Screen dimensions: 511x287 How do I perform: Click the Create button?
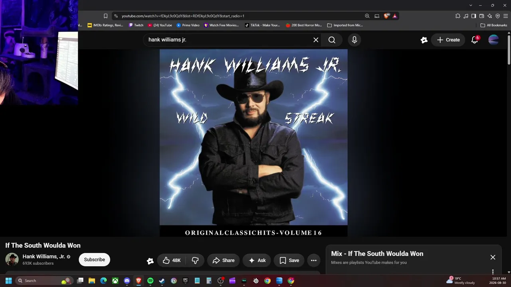click(448, 40)
